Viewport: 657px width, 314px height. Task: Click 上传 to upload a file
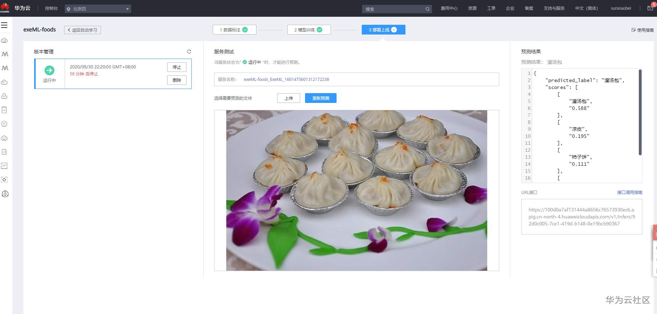(x=289, y=98)
